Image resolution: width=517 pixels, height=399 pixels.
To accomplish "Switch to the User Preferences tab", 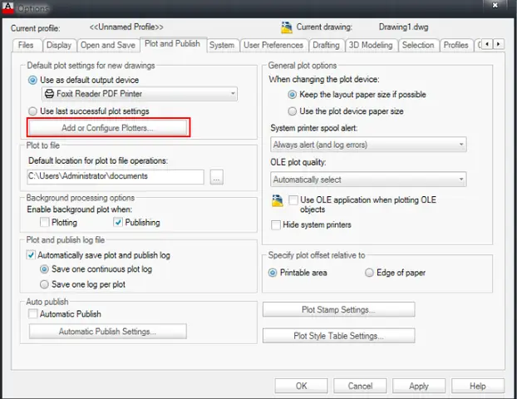I will [273, 45].
